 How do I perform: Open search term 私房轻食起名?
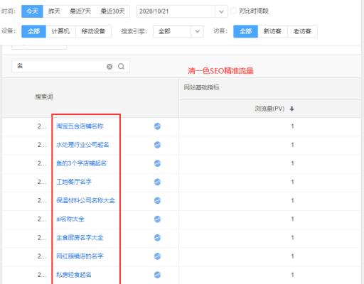click(74, 275)
